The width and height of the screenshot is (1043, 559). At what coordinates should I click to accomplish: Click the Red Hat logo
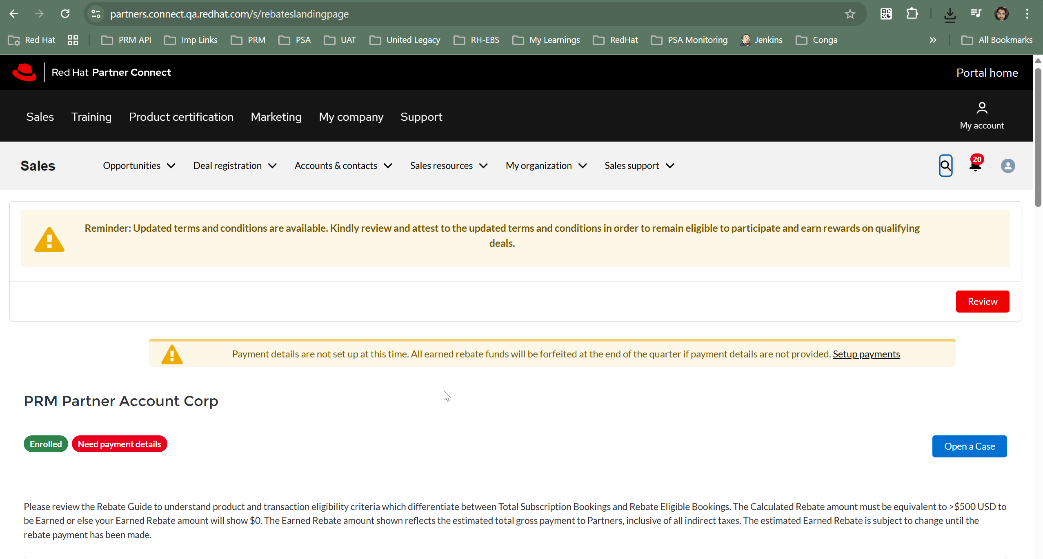pos(24,72)
